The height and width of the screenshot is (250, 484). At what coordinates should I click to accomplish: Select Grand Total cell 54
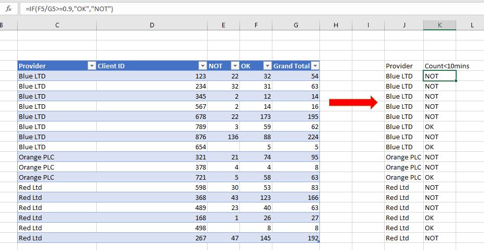tap(296, 76)
